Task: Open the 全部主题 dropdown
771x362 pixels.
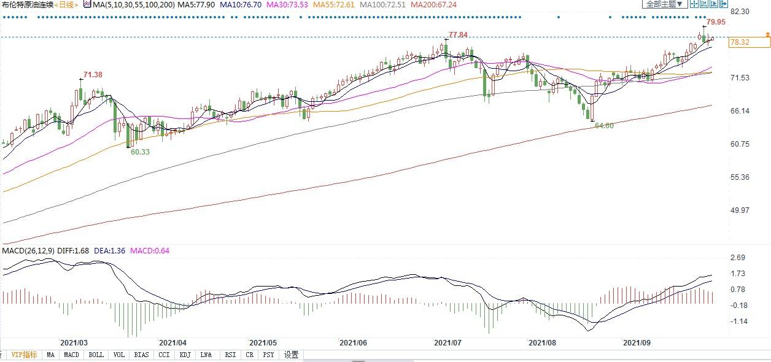Action: [x=663, y=4]
